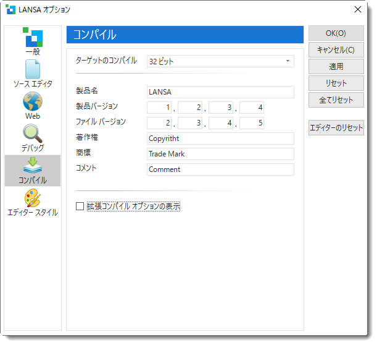The width and height of the screenshot is (377, 345).
Task: Click the OK(O) button
Action: [336, 33]
